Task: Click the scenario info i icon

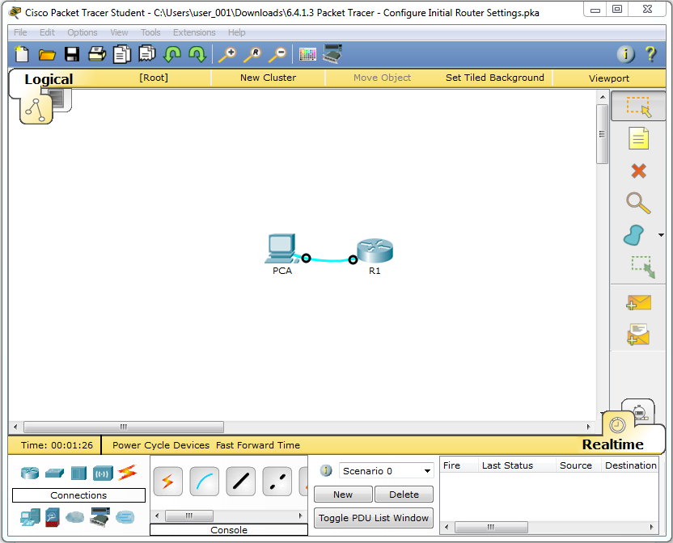Action: [x=326, y=470]
